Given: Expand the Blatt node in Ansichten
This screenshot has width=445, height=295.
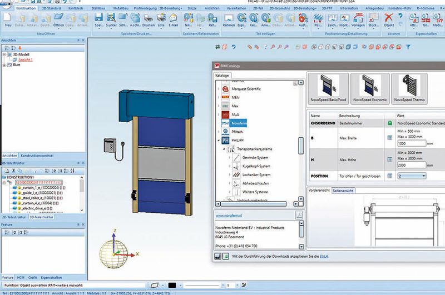Looking at the screenshot, I should coord(4,65).
